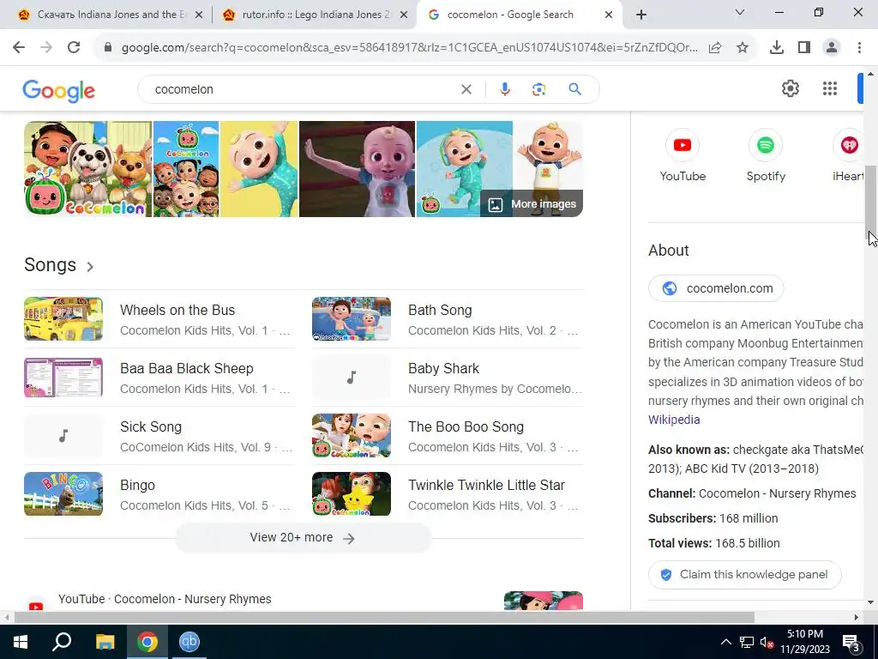This screenshot has width=878, height=659.
Task: Open Windows taskbar search
Action: pos(62,642)
